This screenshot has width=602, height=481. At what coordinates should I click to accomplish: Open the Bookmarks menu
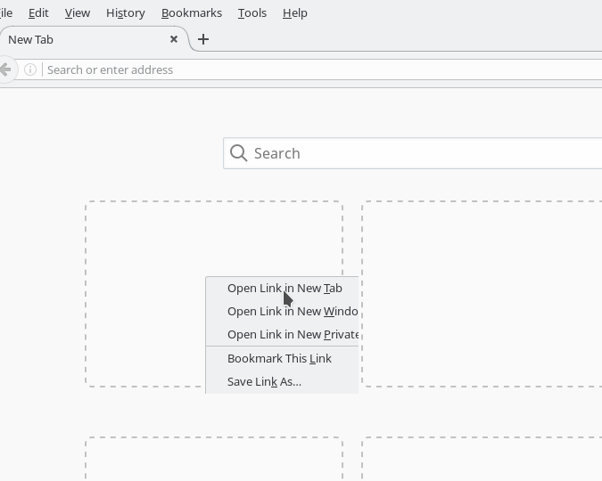click(192, 12)
